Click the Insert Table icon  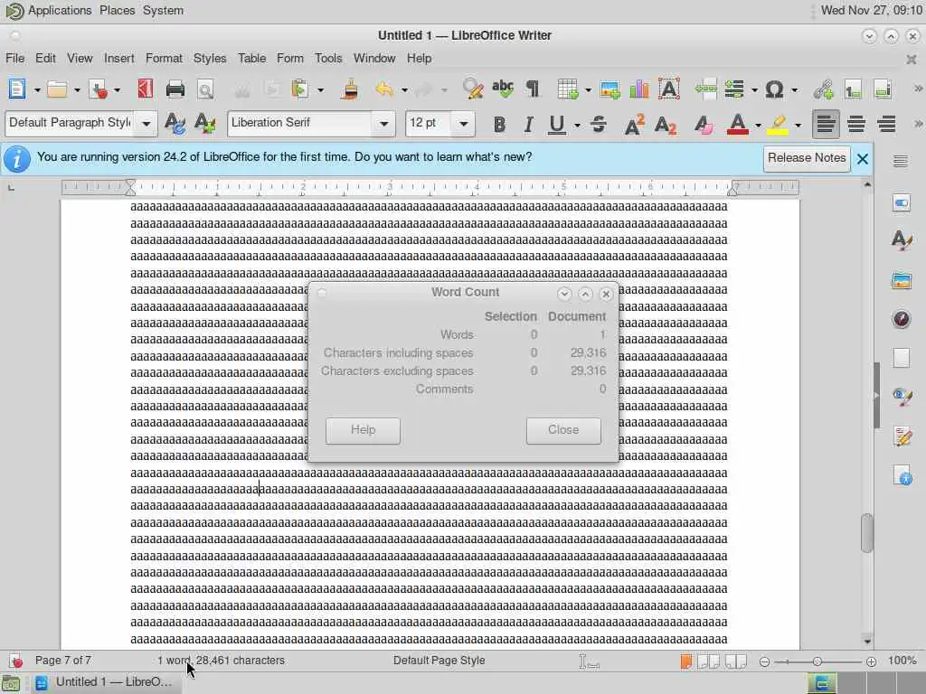(568, 89)
